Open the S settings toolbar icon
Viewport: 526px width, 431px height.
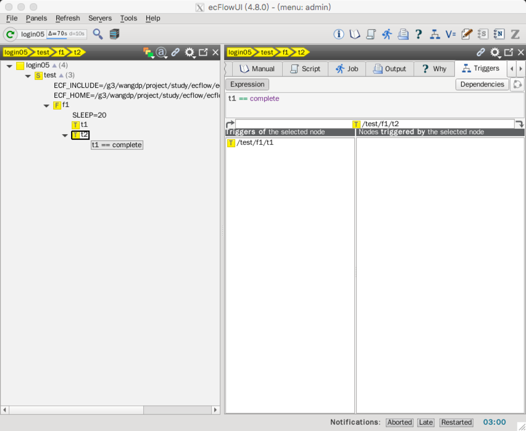(483, 34)
